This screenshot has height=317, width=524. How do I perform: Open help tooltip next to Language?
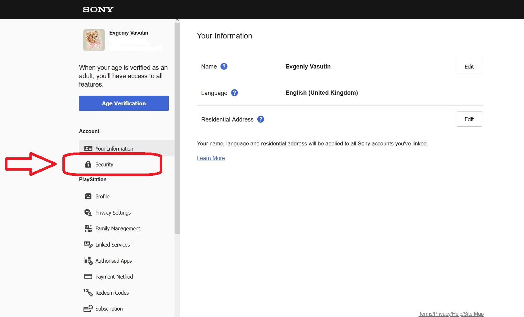(235, 93)
